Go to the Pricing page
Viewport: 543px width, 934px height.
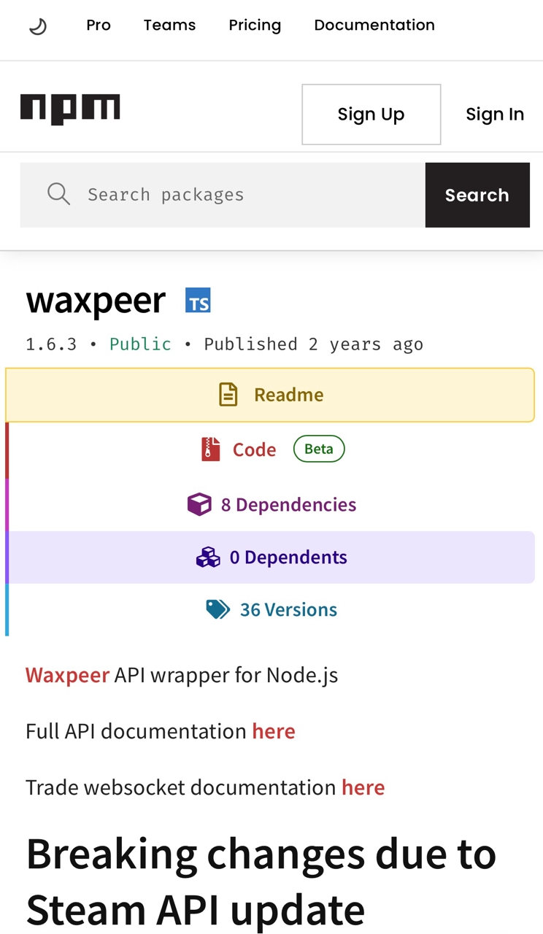tap(255, 25)
